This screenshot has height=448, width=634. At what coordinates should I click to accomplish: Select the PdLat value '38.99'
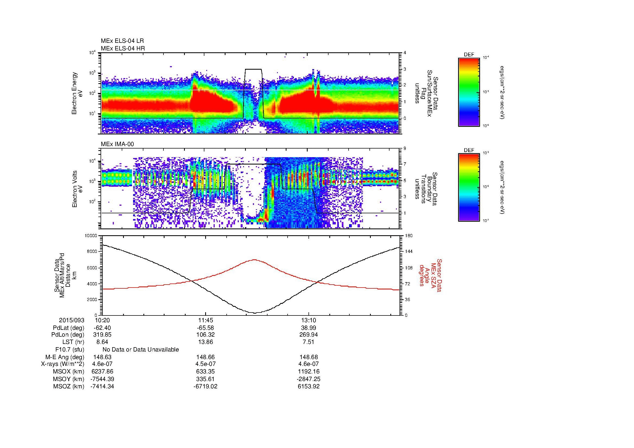pos(309,328)
